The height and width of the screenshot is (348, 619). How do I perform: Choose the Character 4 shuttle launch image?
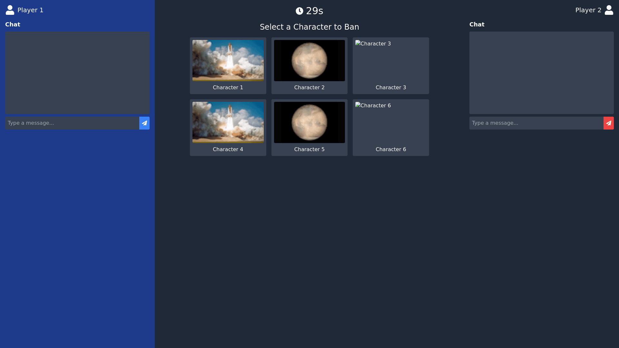point(228,122)
